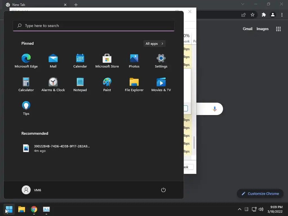This screenshot has width=288, height=216.
Task: Switch to Chrome from the taskbar
Action: [x=34, y=209]
